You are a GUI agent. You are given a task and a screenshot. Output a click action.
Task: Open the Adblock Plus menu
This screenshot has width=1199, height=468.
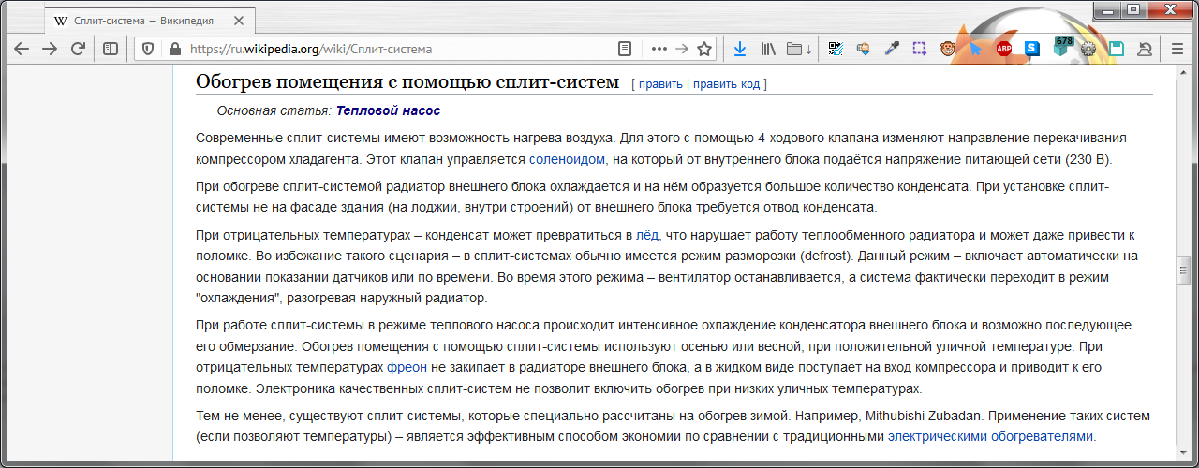click(1004, 49)
